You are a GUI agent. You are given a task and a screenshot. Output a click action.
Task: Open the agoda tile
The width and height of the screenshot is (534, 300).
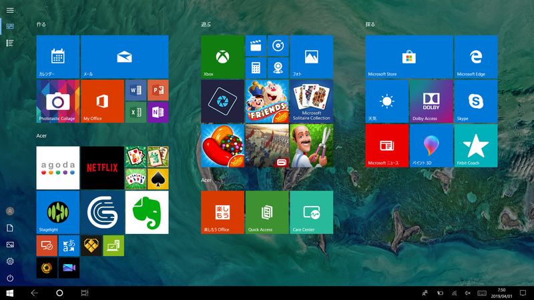tap(58, 168)
